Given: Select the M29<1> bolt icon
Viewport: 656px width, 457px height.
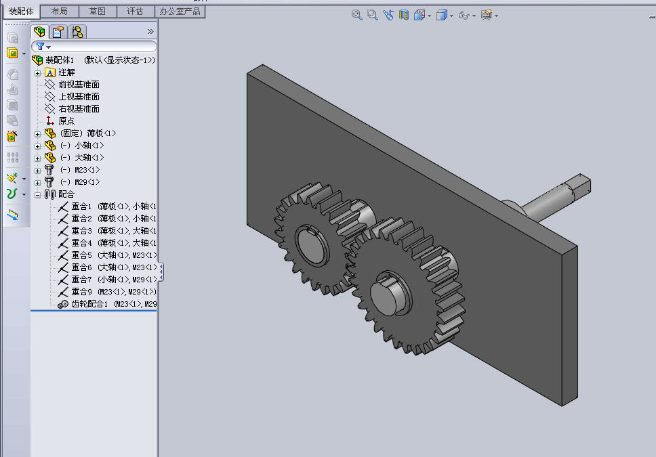Looking at the screenshot, I should click(x=49, y=182).
